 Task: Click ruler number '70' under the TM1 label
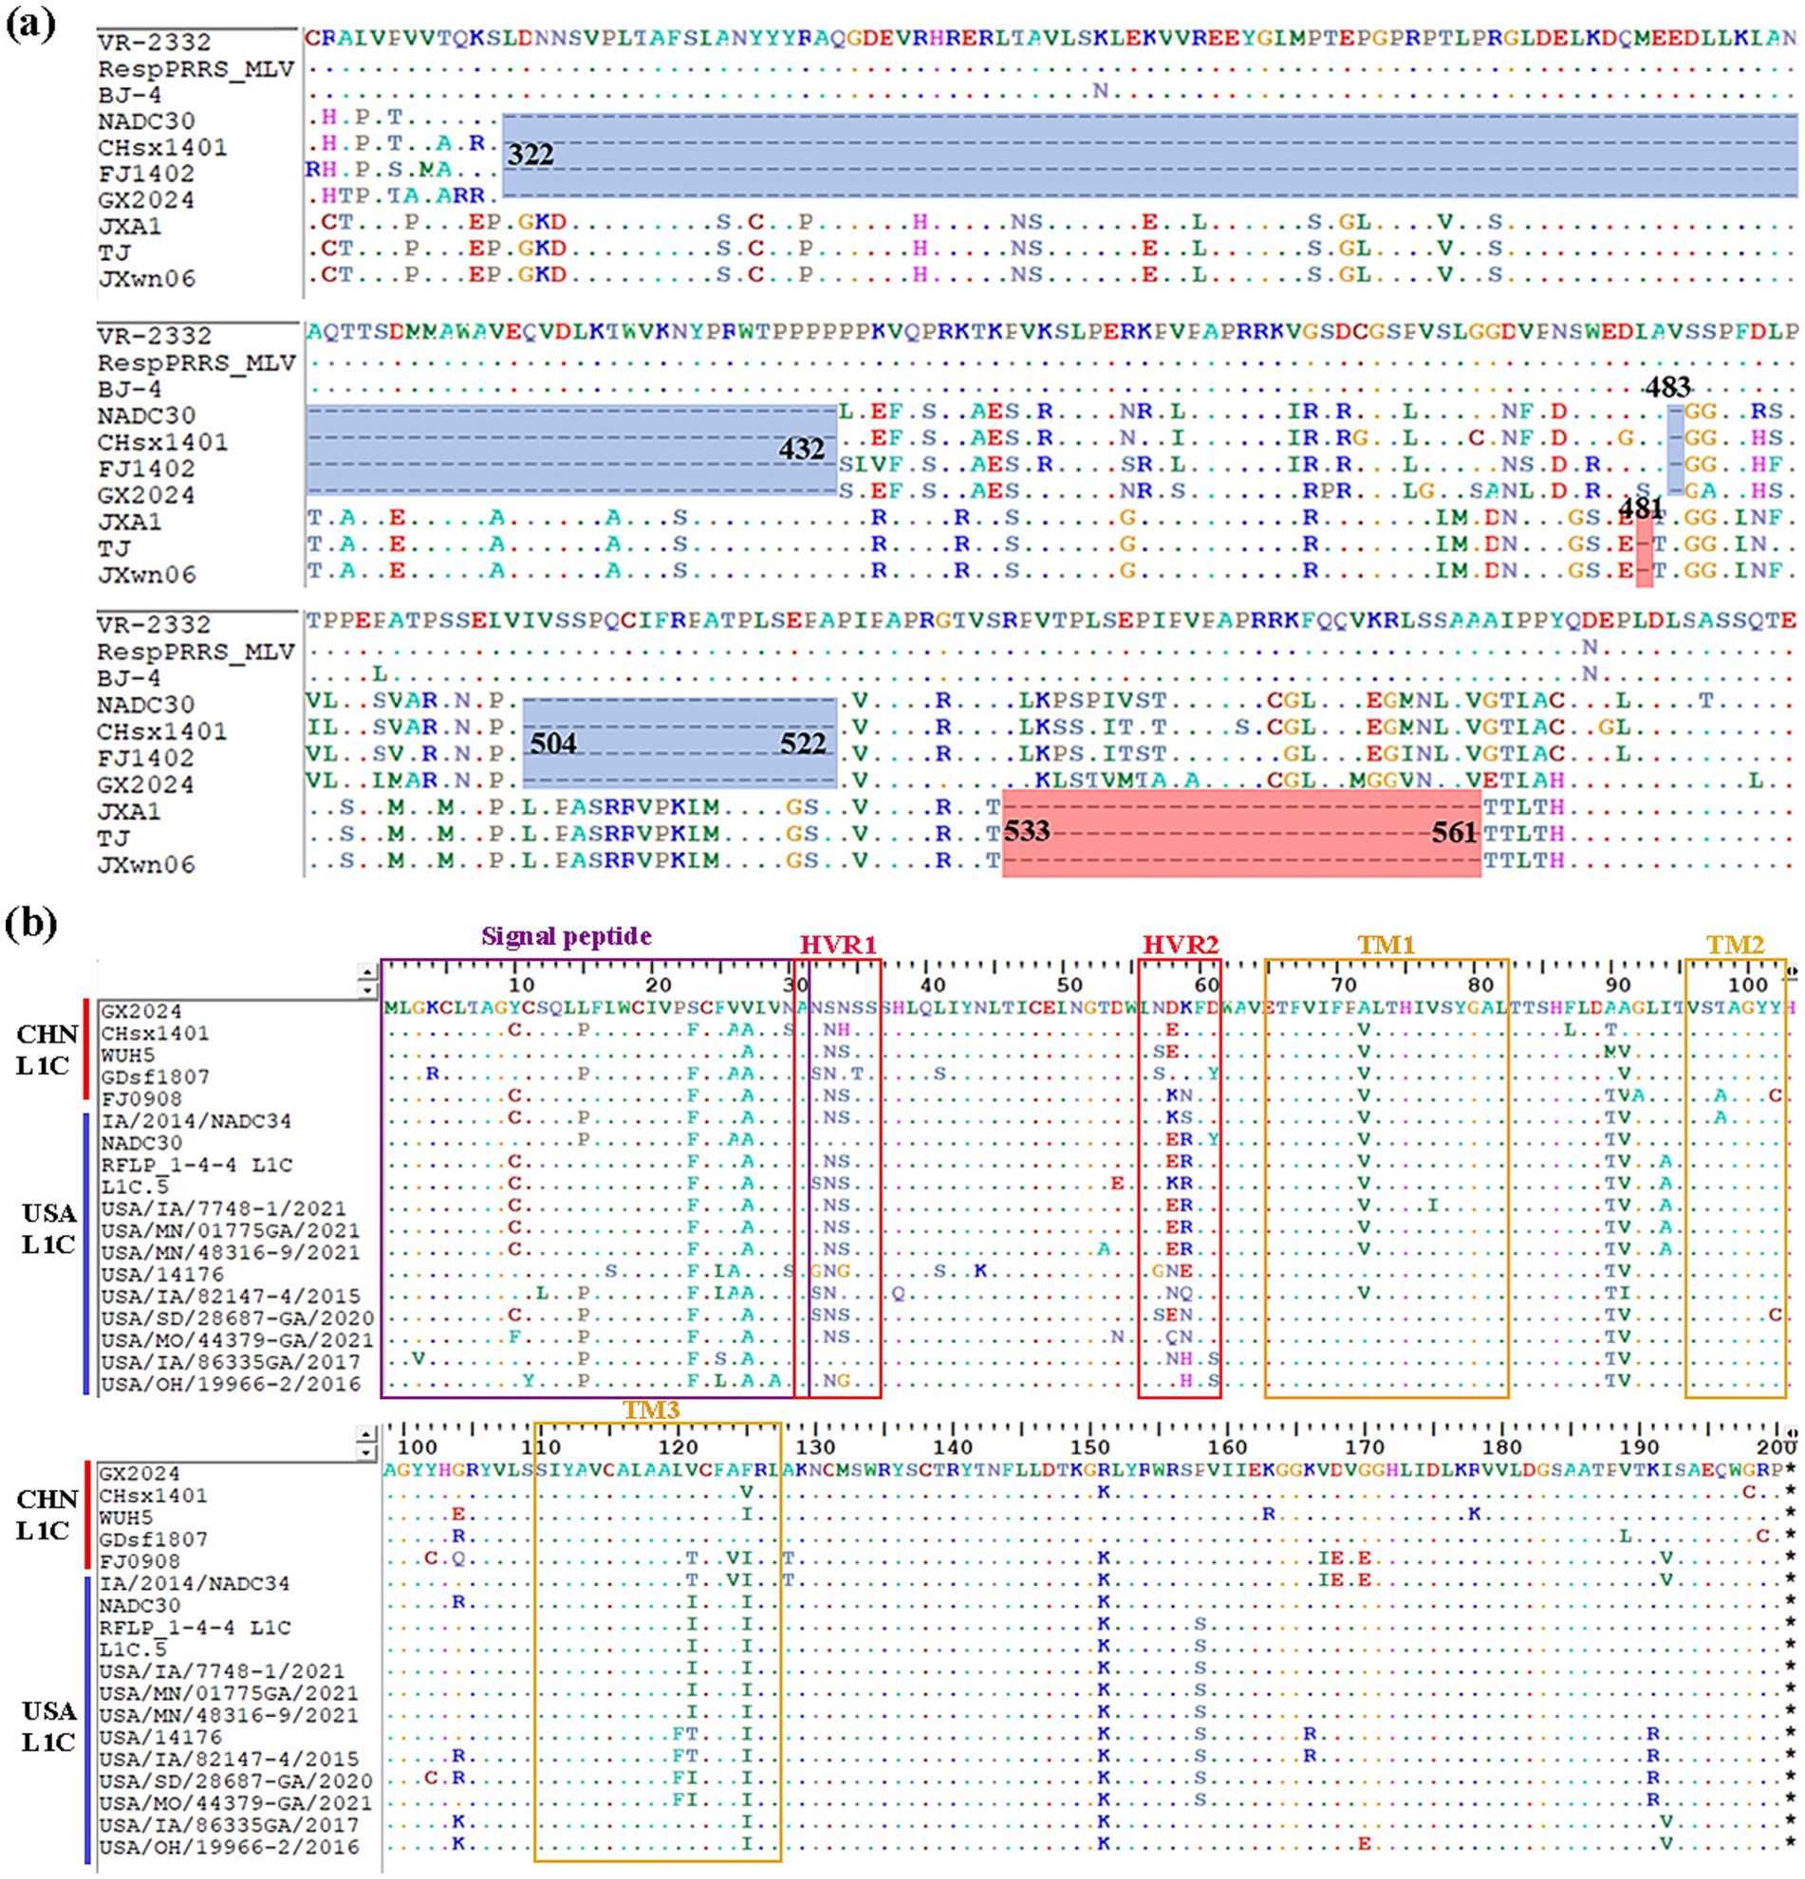click(x=1344, y=986)
